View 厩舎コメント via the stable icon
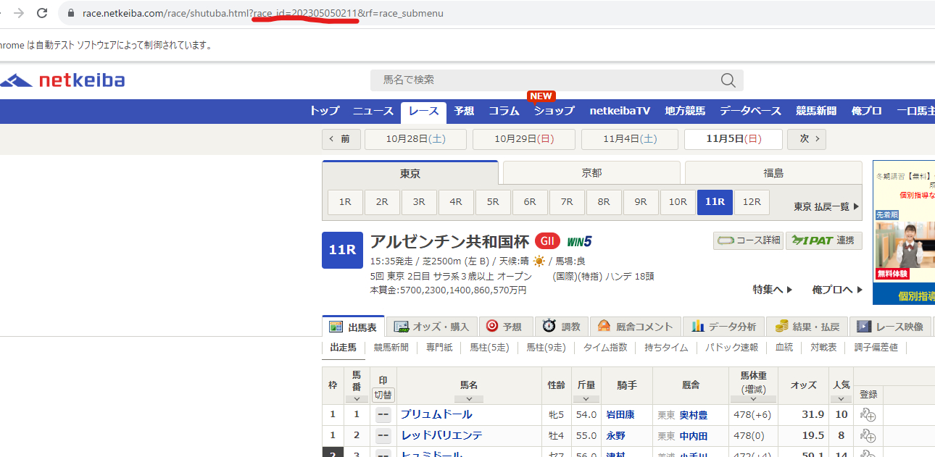Image resolution: width=935 pixels, height=457 pixels. coord(602,326)
